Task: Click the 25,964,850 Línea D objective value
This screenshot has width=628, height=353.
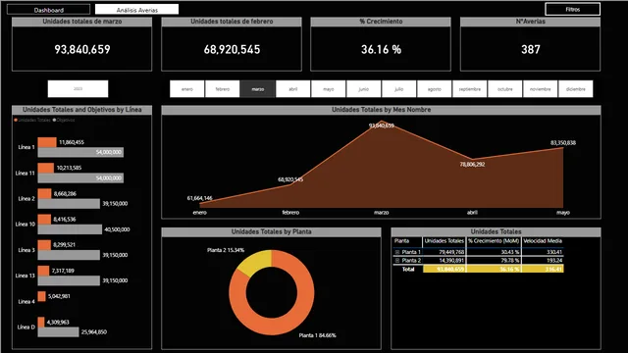Action: tap(94, 331)
